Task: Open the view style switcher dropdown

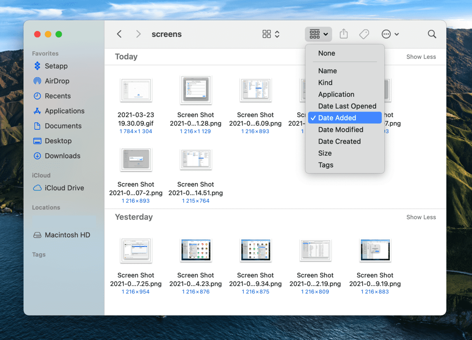Action: [x=271, y=34]
